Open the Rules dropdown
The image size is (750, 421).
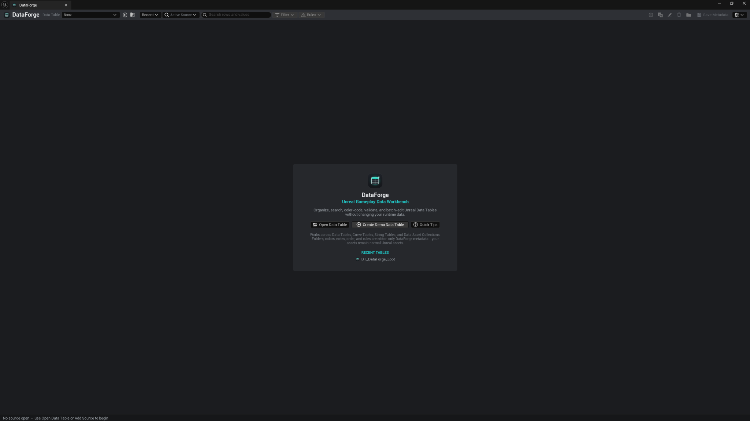point(311,15)
